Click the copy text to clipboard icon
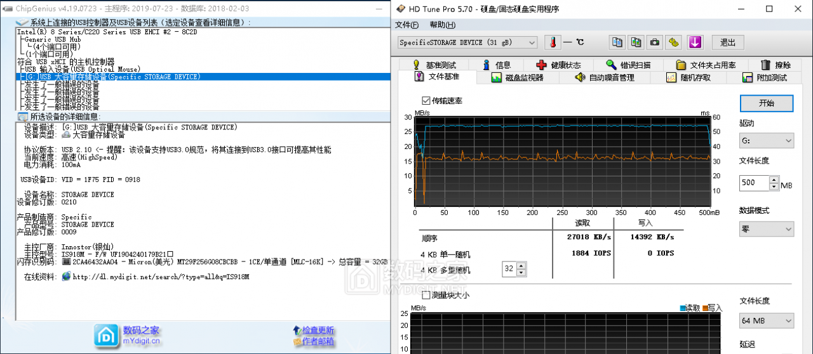 [x=617, y=43]
